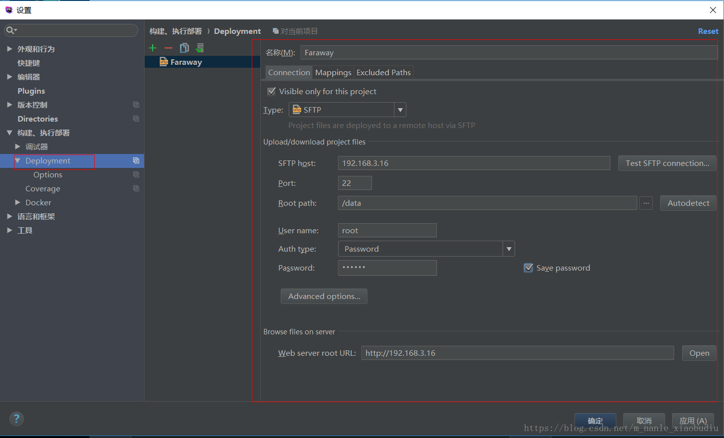Collapse the 构建、执行部署 section
This screenshot has width=724, height=438.
coord(9,133)
